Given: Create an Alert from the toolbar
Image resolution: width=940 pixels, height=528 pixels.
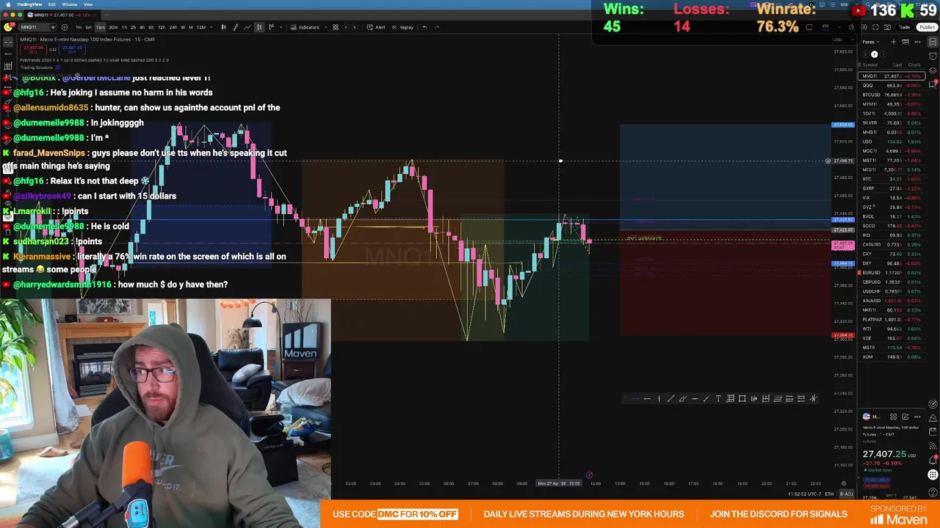Looking at the screenshot, I should click(376, 27).
